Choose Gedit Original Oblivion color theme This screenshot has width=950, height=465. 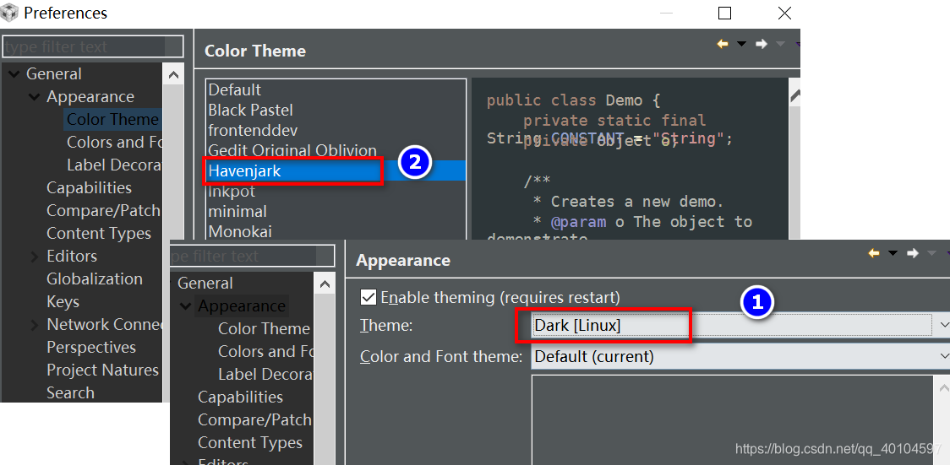pos(292,150)
